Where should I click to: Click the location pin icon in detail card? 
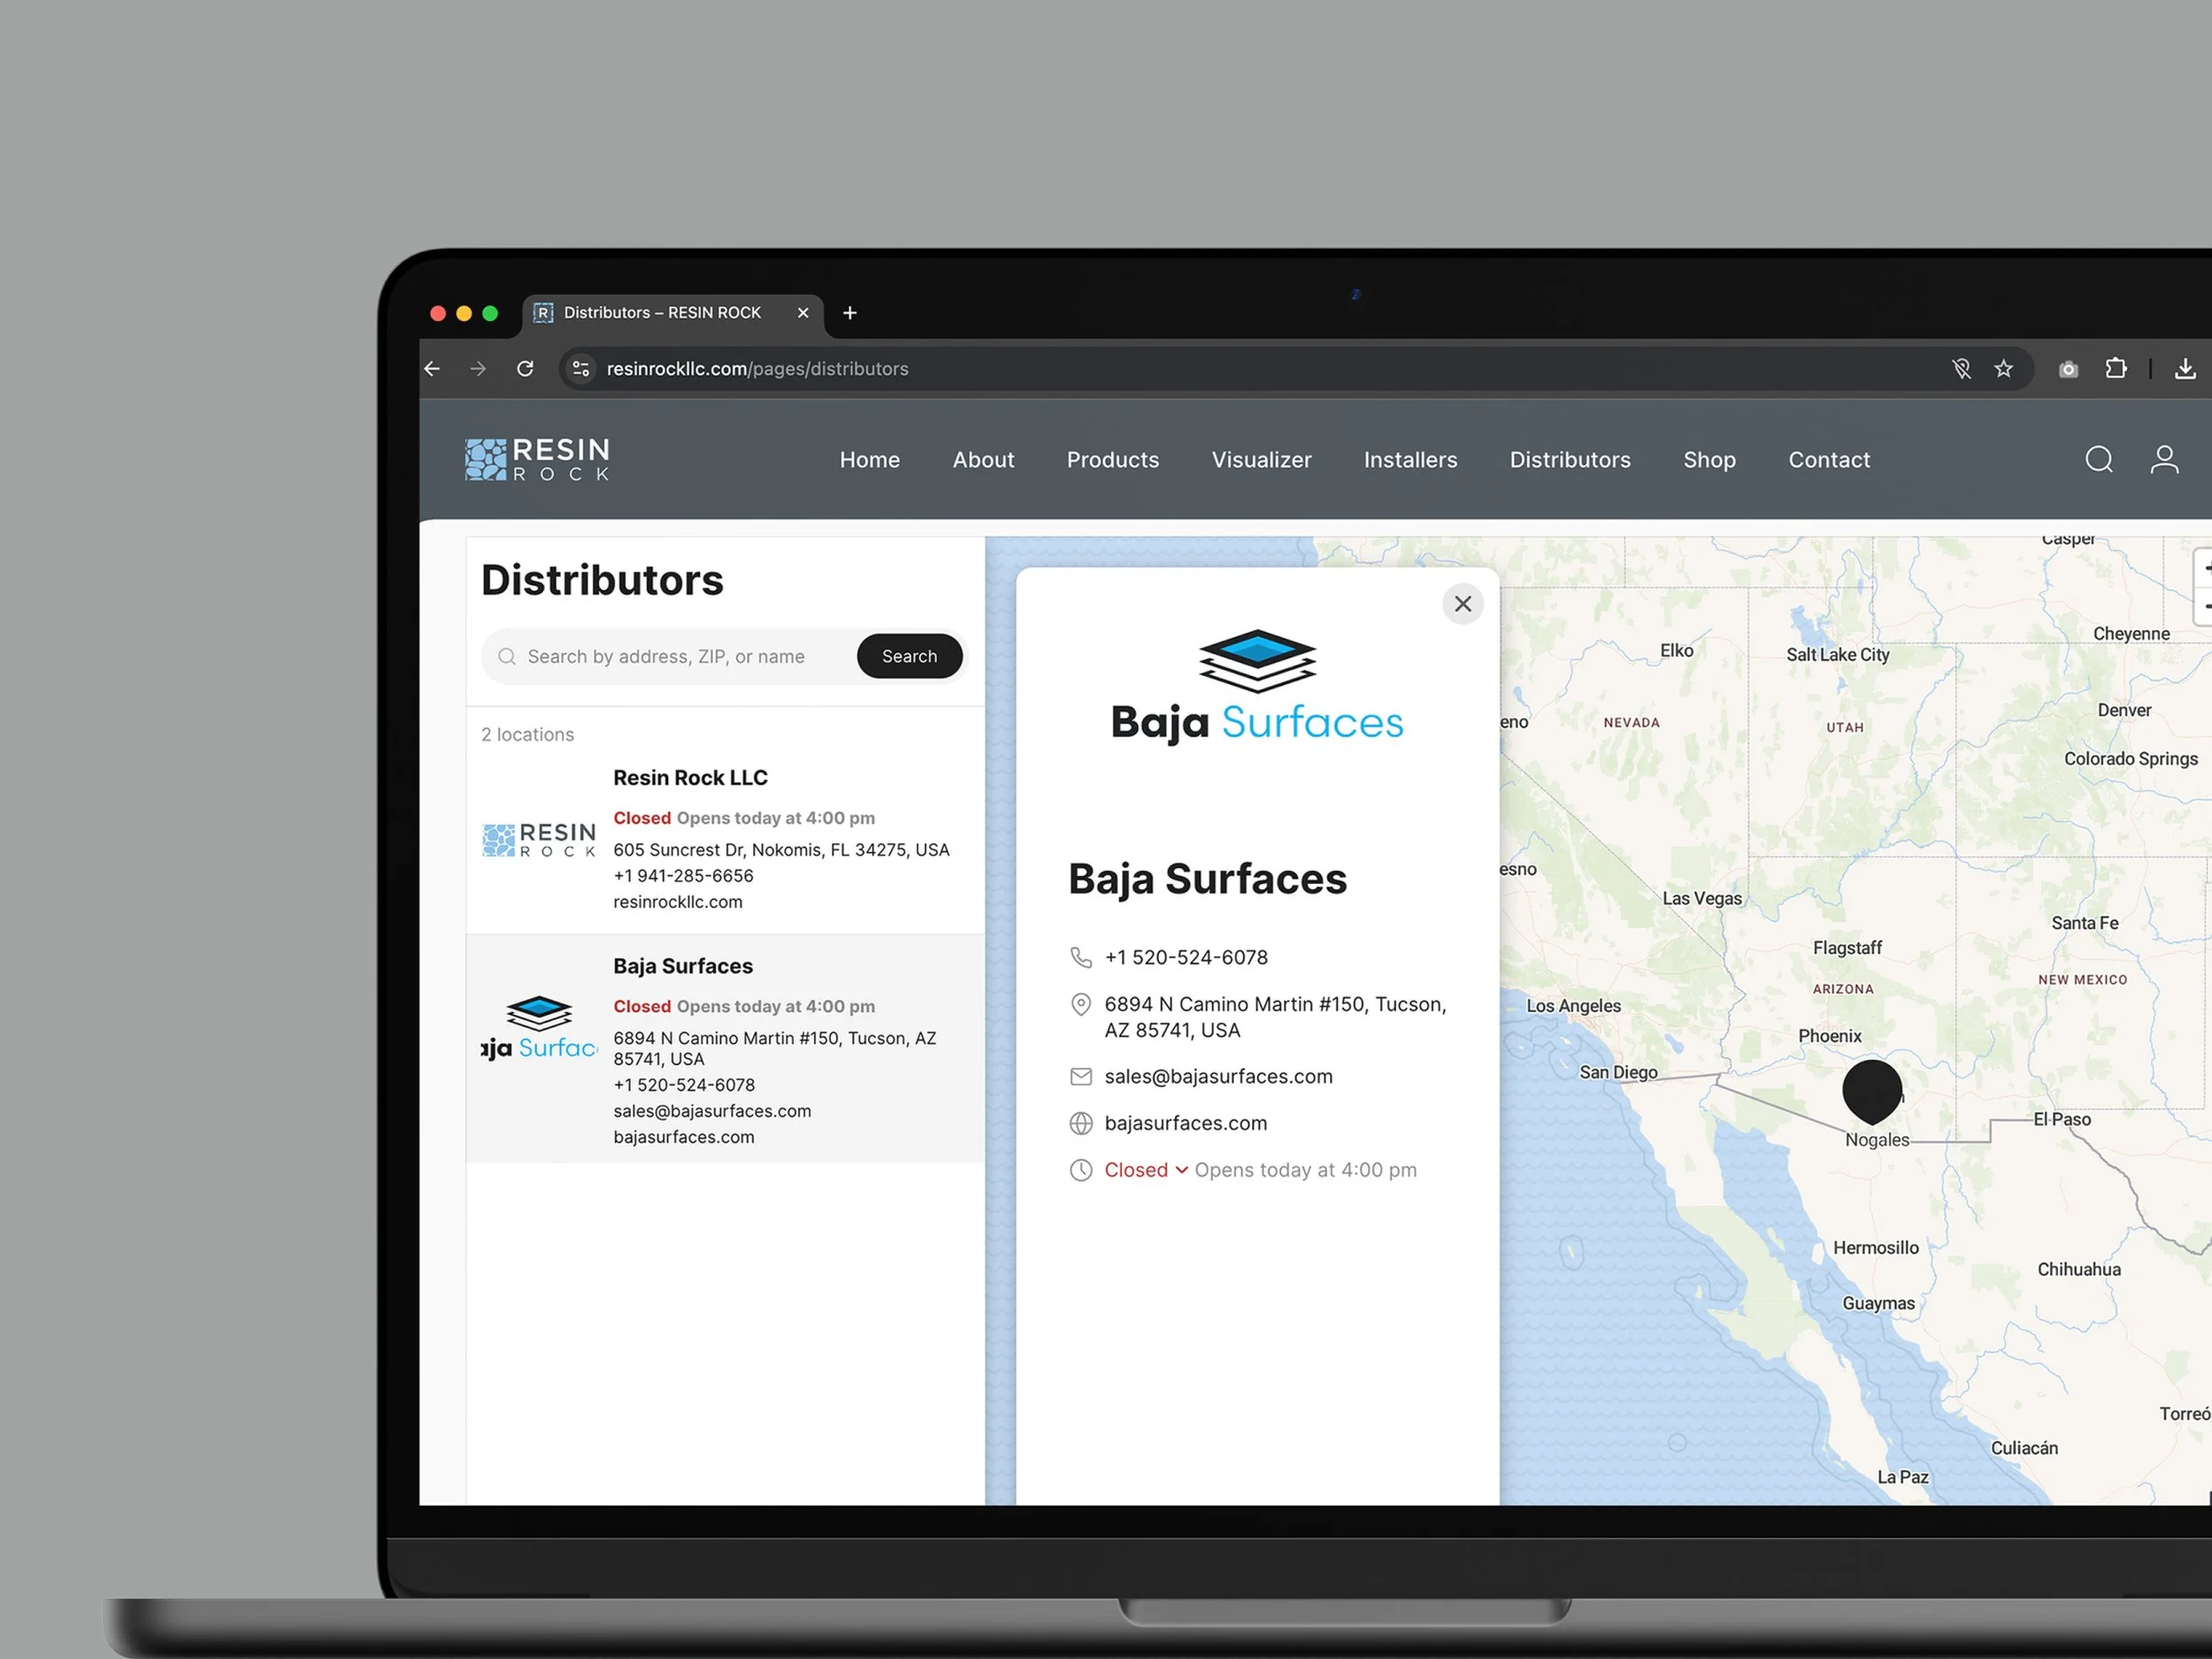point(1081,1005)
